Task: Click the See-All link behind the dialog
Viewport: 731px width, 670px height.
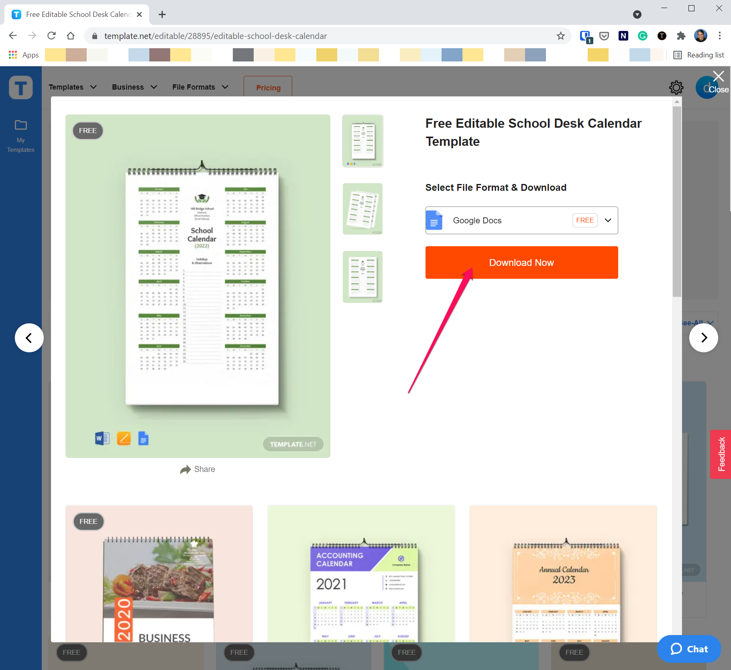Action: 698,323
